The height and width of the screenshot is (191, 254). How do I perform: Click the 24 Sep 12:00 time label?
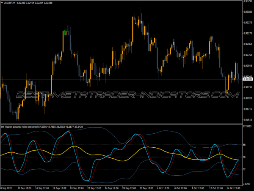pos(112,188)
